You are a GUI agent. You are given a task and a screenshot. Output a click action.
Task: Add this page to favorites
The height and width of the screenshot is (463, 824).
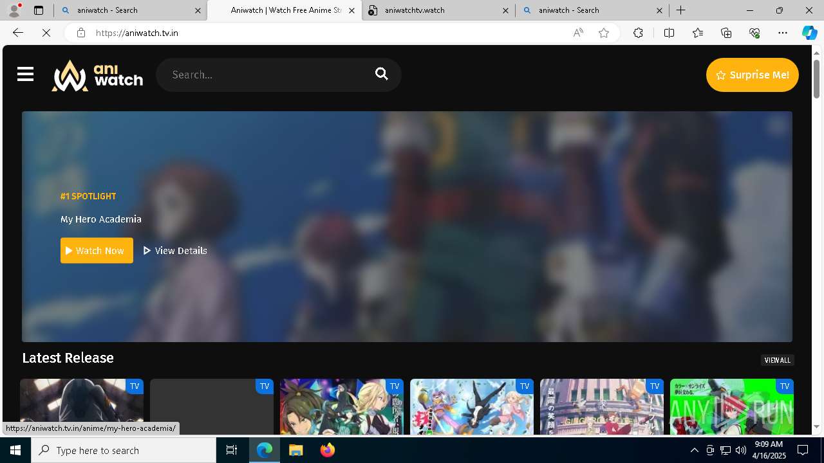pyautogui.click(x=604, y=33)
